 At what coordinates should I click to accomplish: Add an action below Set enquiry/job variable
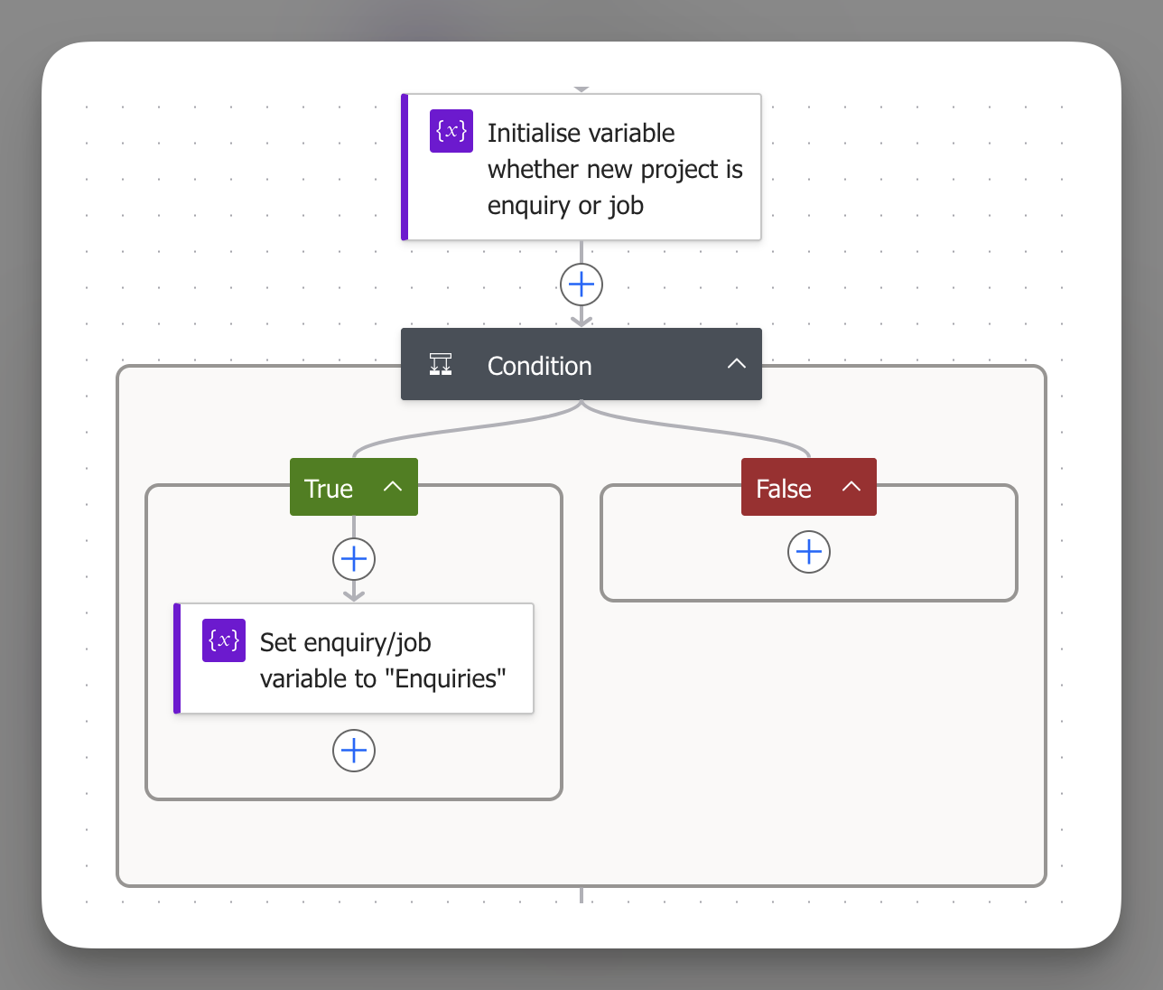[354, 751]
